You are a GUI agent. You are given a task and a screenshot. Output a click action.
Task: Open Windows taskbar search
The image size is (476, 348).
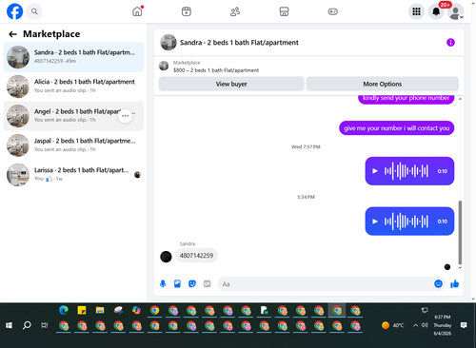pyautogui.click(x=27, y=325)
